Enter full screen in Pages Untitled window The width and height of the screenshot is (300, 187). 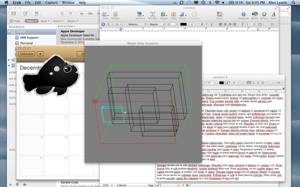click(x=276, y=8)
